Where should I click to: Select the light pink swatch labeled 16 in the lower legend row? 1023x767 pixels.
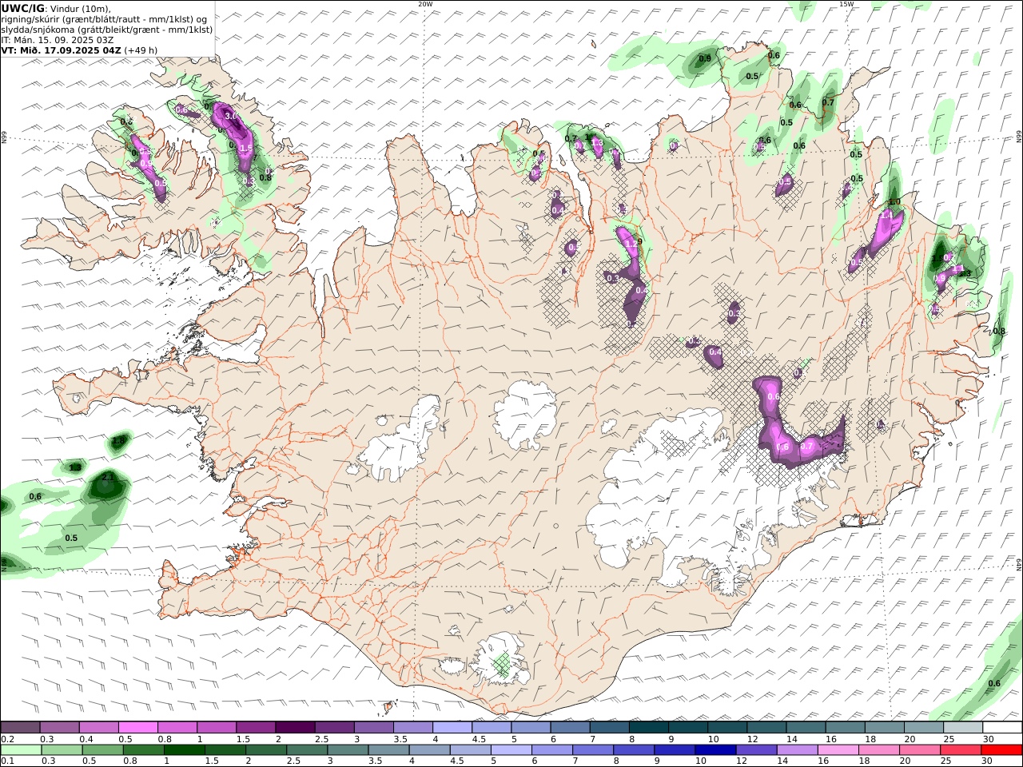click(x=838, y=750)
